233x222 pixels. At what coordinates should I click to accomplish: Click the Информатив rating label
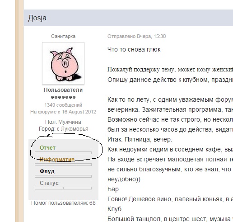(57, 160)
